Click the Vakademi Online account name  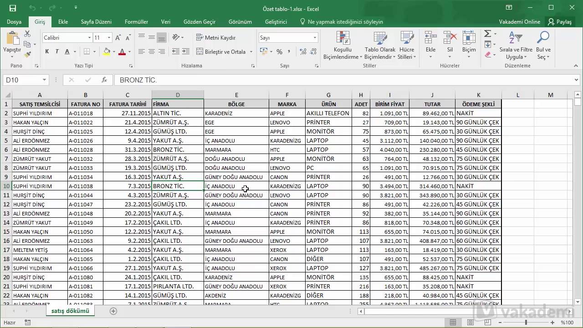(519, 21)
